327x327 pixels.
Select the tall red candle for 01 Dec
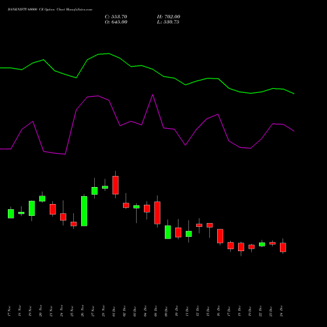point(116,185)
